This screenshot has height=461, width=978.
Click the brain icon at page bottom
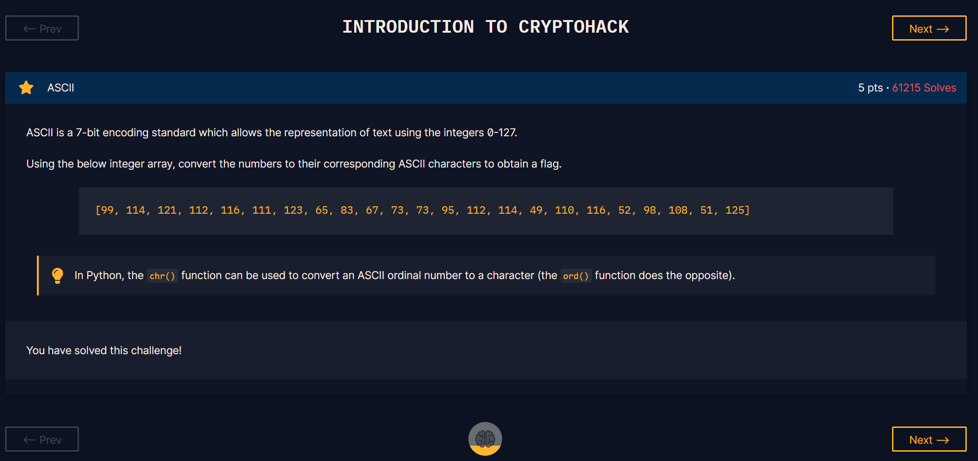(485, 439)
